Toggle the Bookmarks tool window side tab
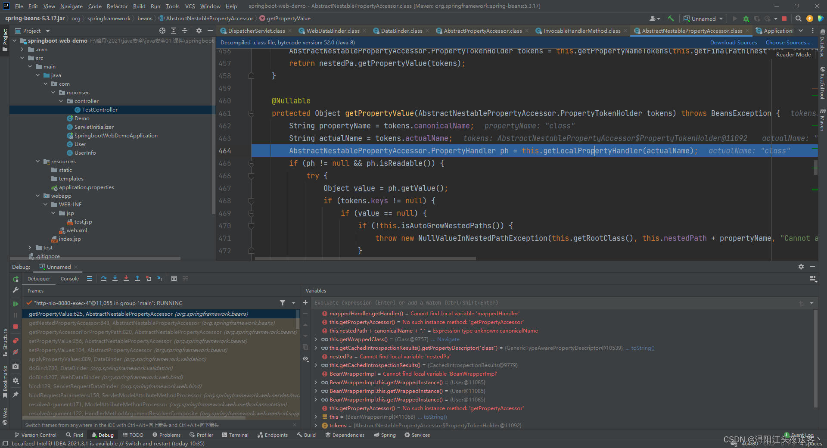Image resolution: width=827 pixels, height=448 pixels. coord(5,382)
